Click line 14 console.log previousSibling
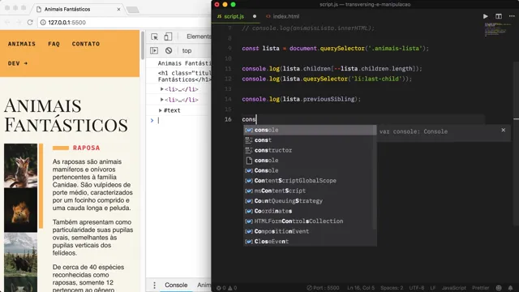Viewport: 519px width, 292px height. pyautogui.click(x=301, y=99)
